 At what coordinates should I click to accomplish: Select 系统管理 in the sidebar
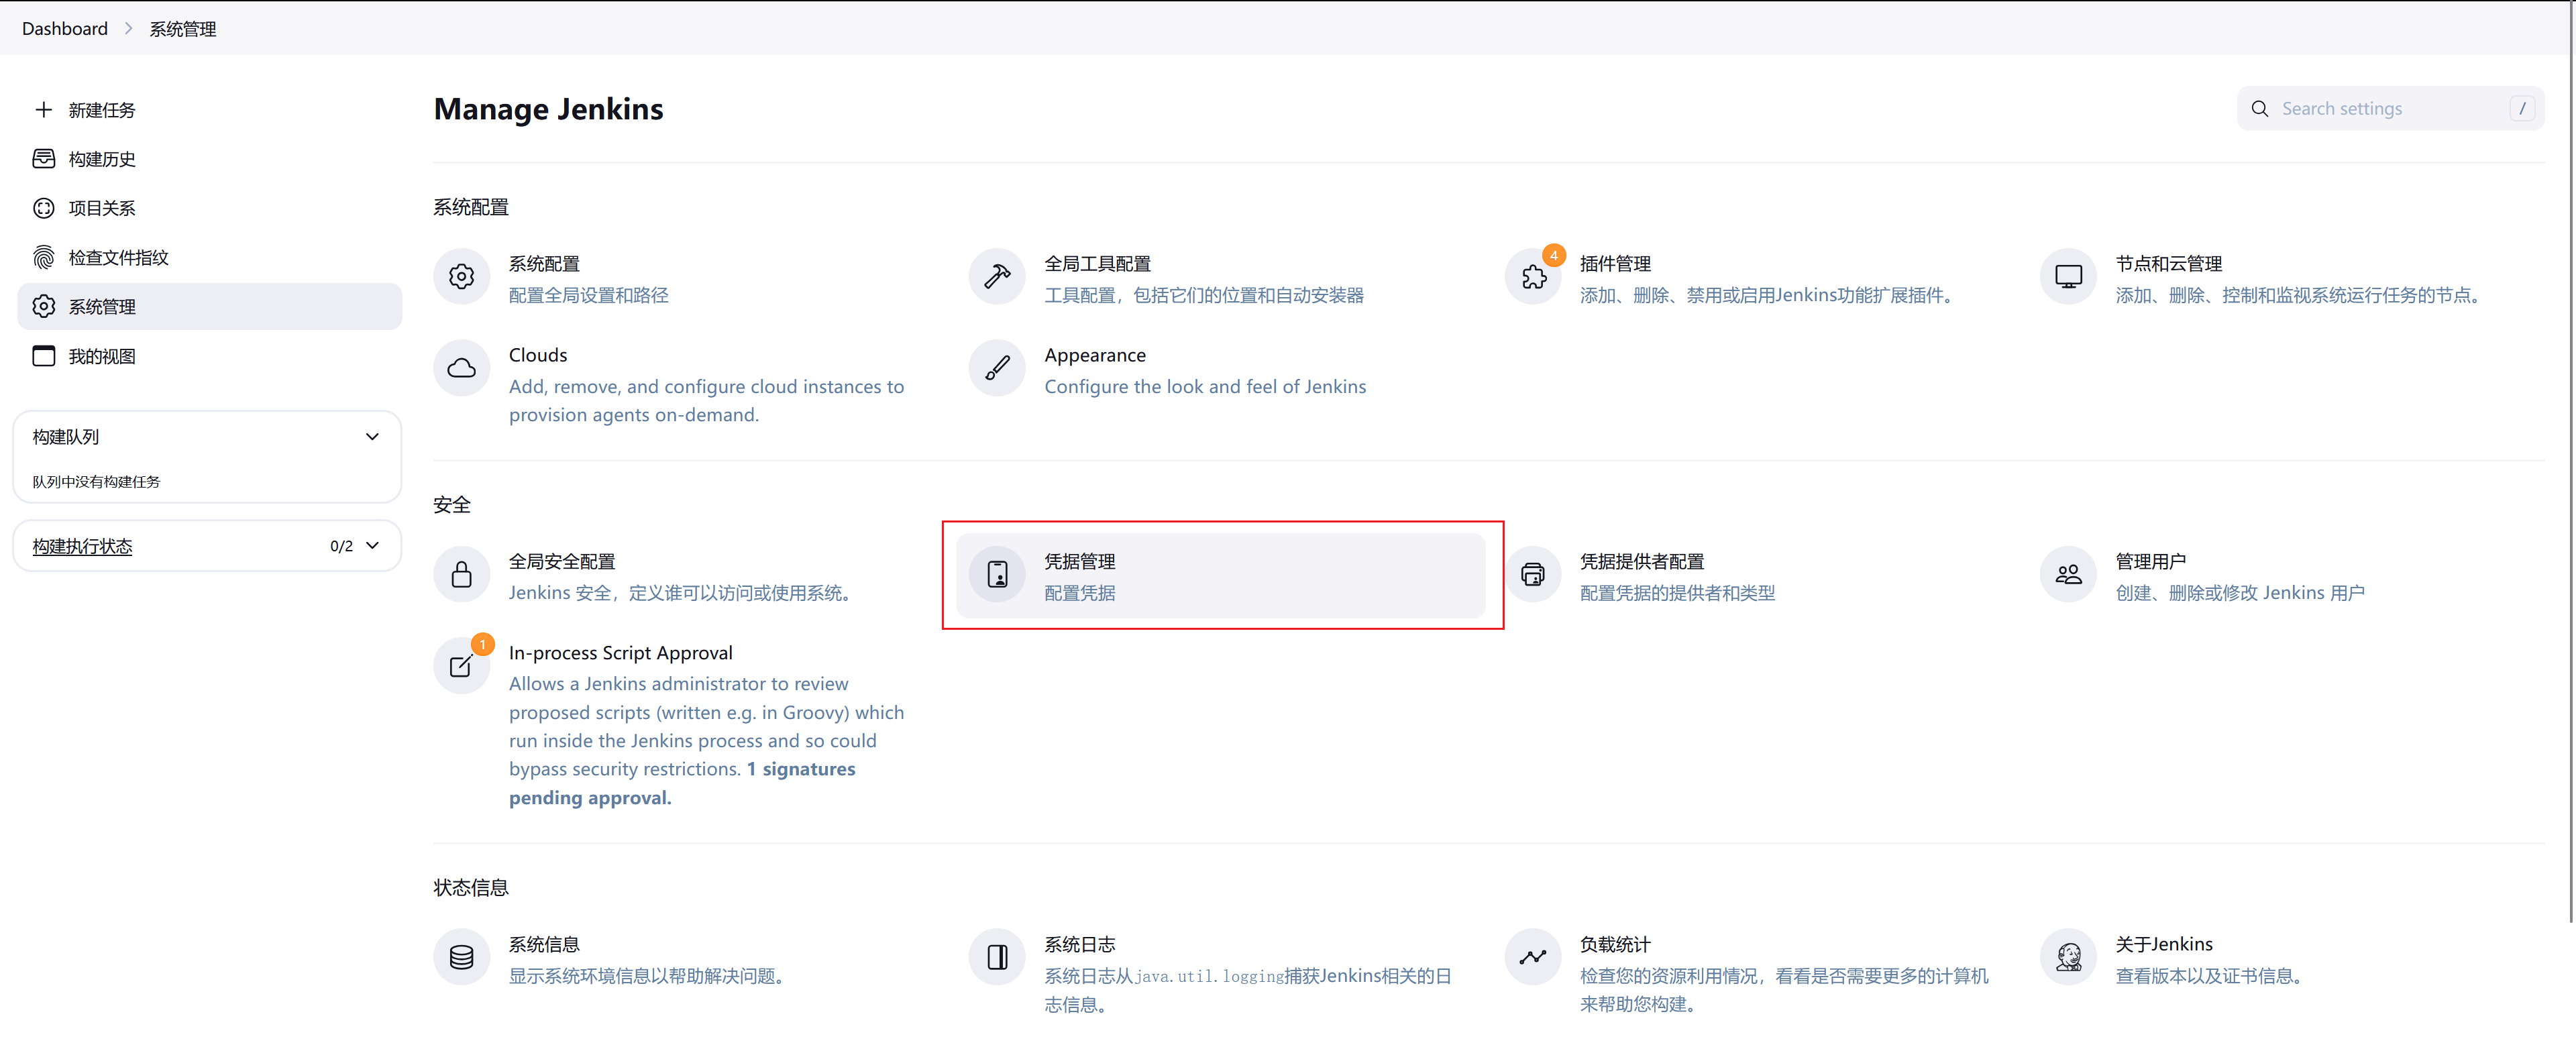(x=209, y=306)
